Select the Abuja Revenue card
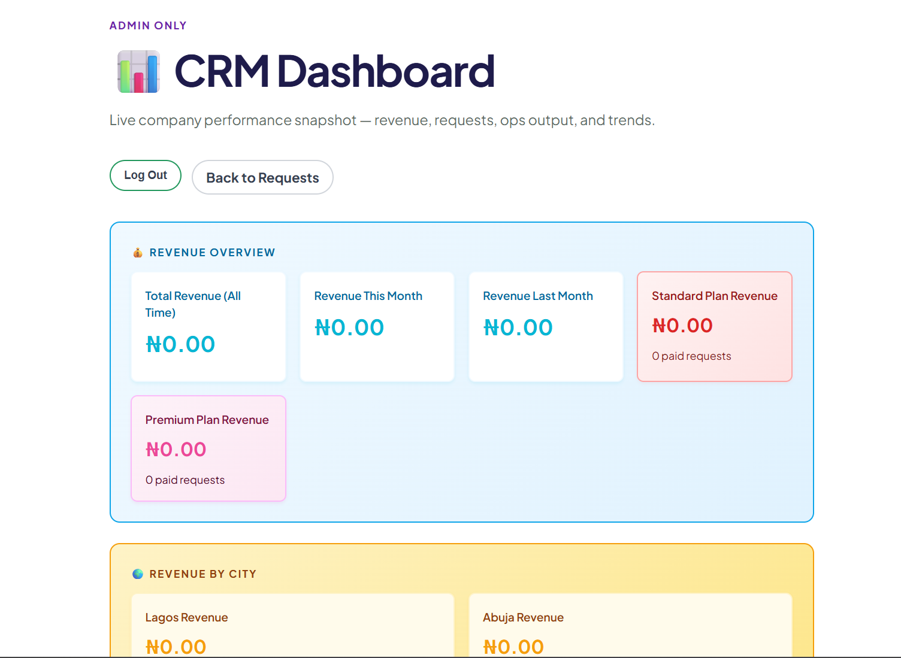 (630, 629)
